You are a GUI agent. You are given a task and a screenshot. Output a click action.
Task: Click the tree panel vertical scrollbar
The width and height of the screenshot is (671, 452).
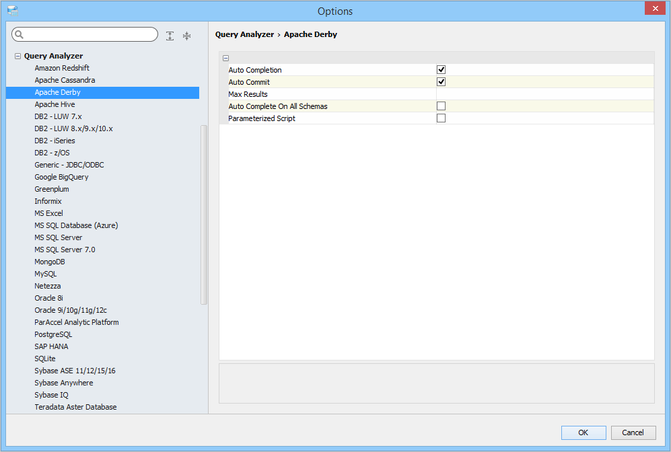point(204,215)
